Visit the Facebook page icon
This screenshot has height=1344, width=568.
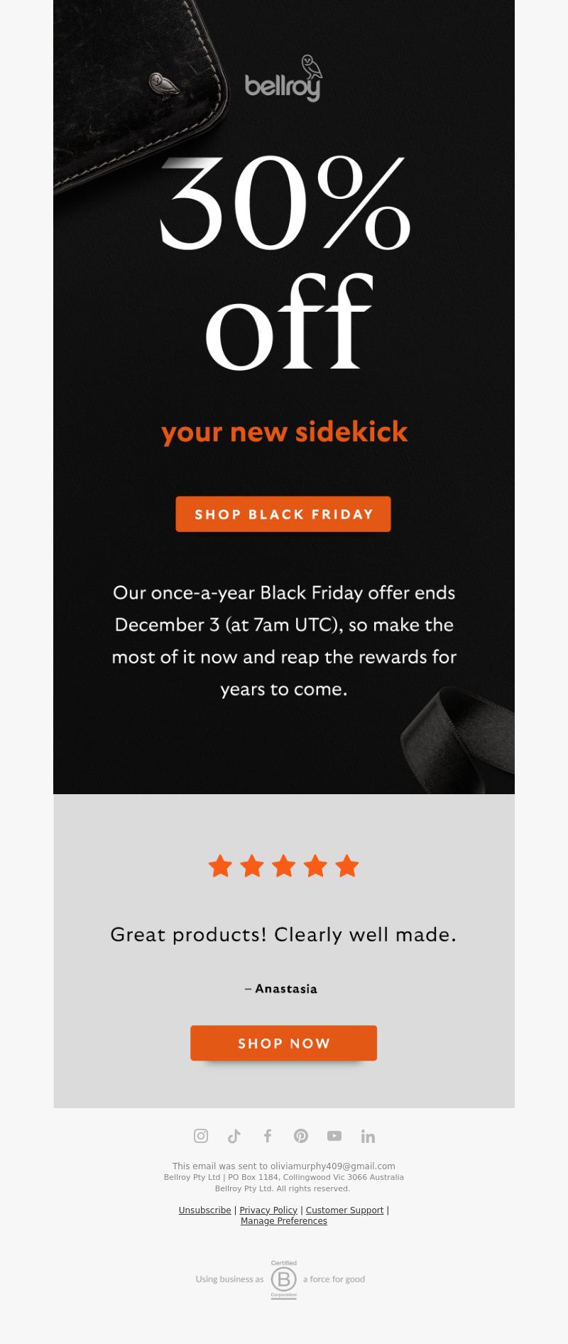268,1136
